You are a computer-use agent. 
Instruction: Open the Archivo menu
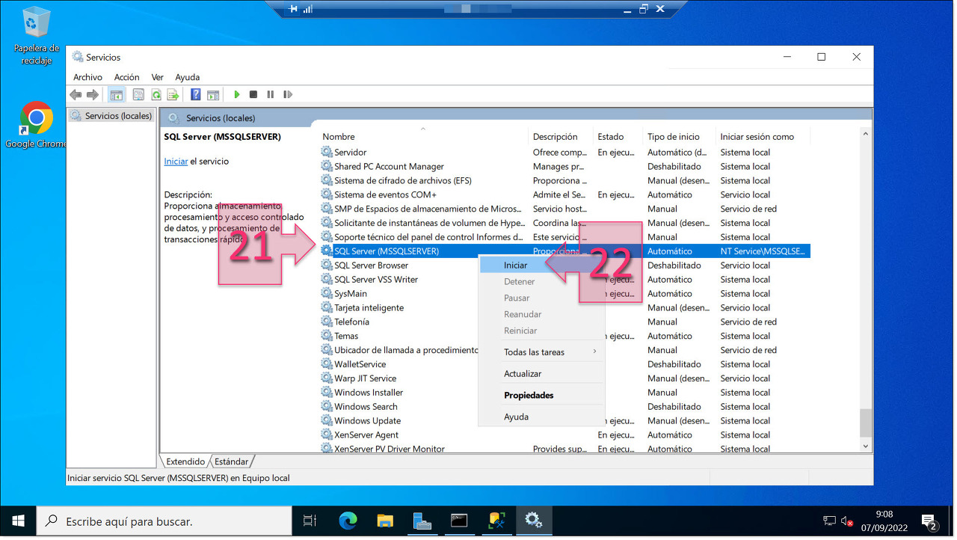click(x=87, y=77)
